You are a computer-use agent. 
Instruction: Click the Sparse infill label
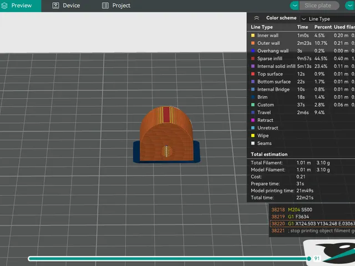270,58
